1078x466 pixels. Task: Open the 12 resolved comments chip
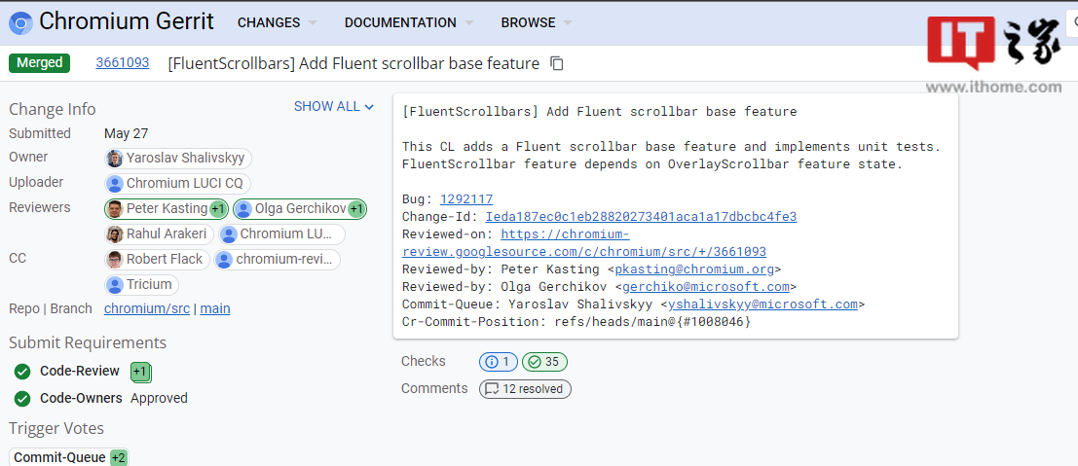point(525,389)
